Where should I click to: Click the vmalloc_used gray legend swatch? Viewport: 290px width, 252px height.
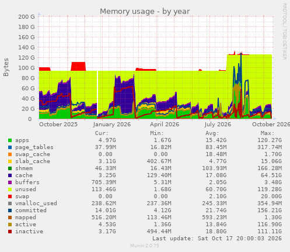(10, 203)
